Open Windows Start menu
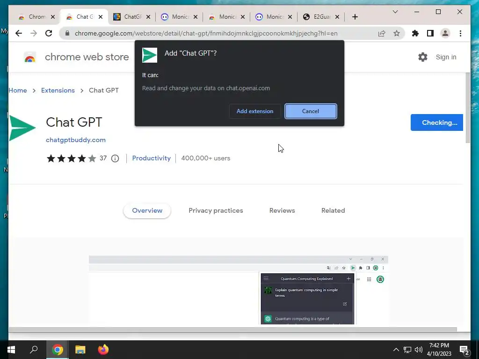This screenshot has height=359, width=479. pyautogui.click(x=11, y=350)
